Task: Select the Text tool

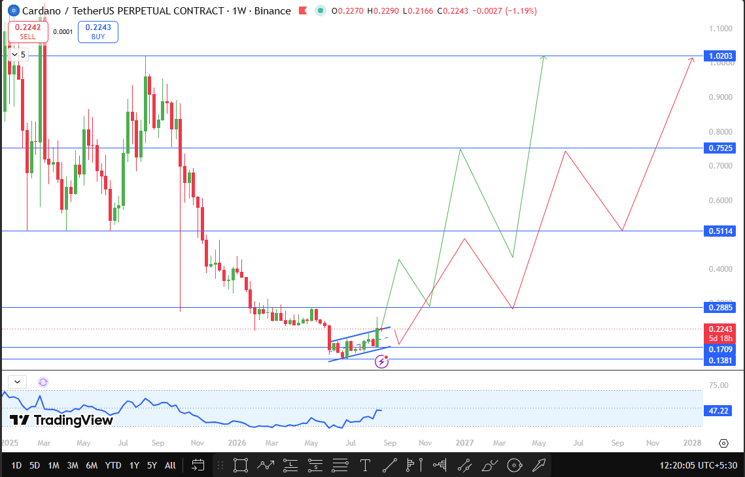Action: click(365, 465)
